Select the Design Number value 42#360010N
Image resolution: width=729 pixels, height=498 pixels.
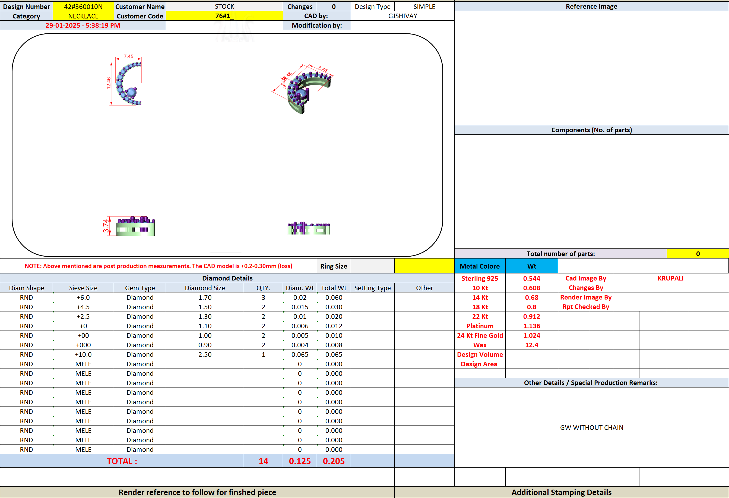coord(83,7)
